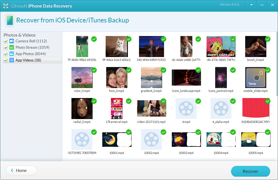278x180 pixels.
Task: Click the 4_alpha.mp4 film reel placeholder icon
Action: 221,108
